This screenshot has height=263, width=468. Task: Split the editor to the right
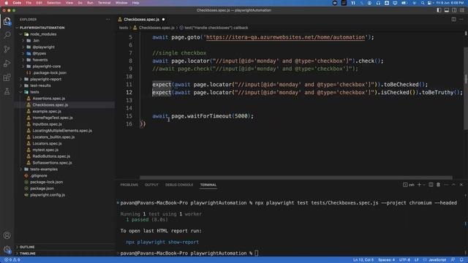(453, 20)
